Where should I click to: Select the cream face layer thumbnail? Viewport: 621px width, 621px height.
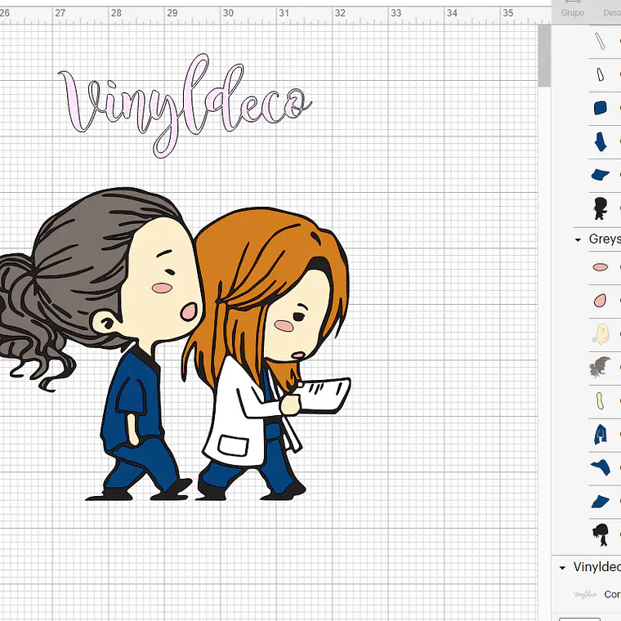click(601, 333)
